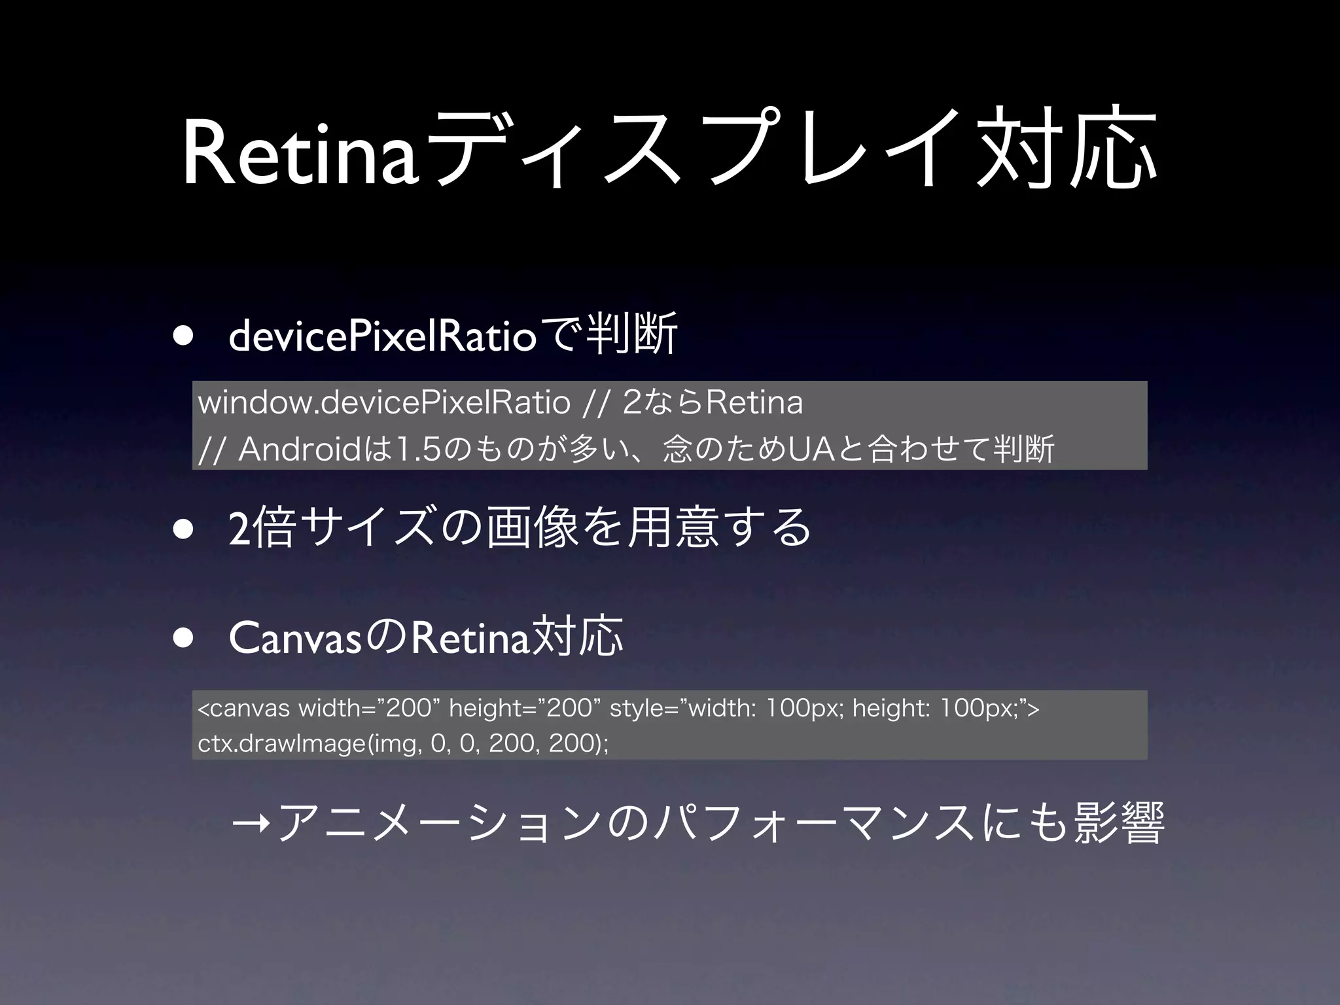Image resolution: width=1340 pixels, height=1005 pixels.
Task: Click the bullet text '2倍サイズの画像を用意する'
Action: (521, 527)
